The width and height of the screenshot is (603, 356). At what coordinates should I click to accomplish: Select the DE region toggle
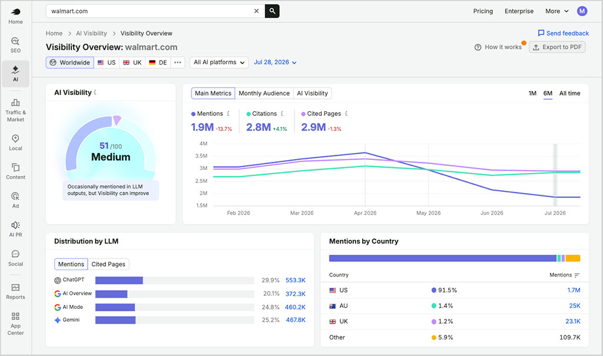158,62
